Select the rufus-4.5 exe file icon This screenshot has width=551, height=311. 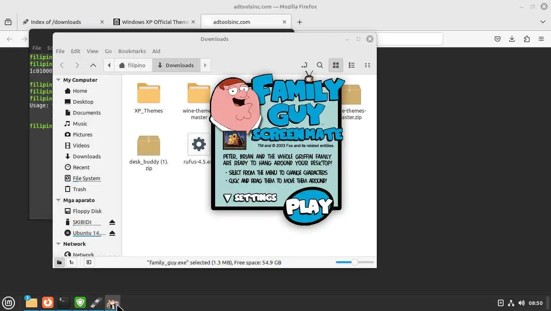(199, 144)
